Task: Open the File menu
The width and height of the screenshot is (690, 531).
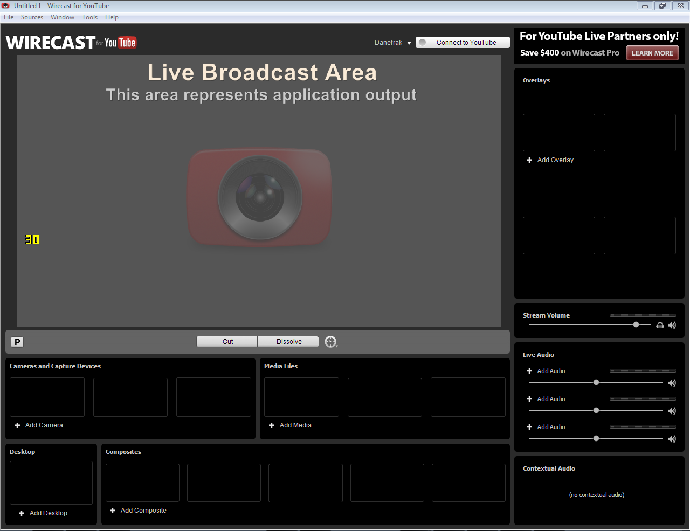Action: [x=9, y=17]
